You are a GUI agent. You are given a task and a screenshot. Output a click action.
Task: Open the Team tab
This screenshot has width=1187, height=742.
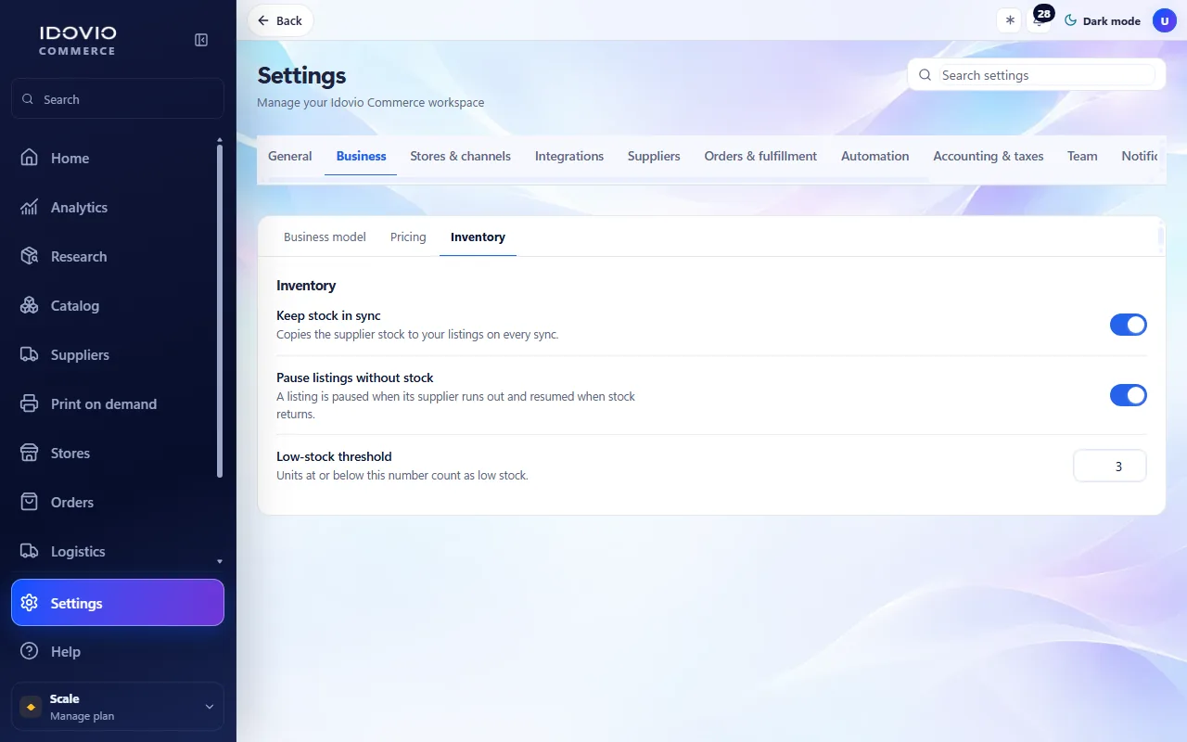click(x=1082, y=156)
